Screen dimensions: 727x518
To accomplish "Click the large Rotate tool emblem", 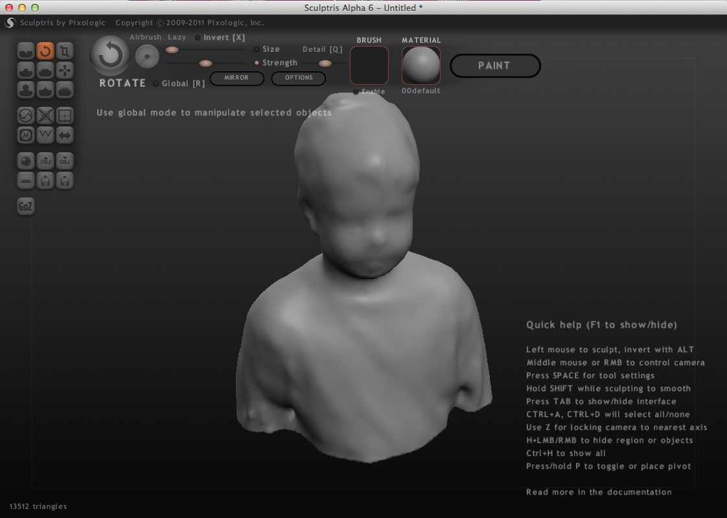I will point(110,56).
